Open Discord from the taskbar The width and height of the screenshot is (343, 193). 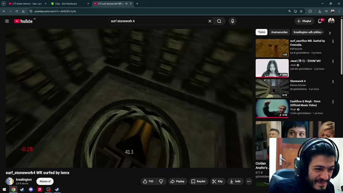point(31,190)
